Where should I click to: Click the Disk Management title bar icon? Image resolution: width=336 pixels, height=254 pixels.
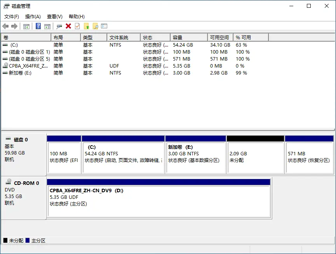tap(7, 6)
